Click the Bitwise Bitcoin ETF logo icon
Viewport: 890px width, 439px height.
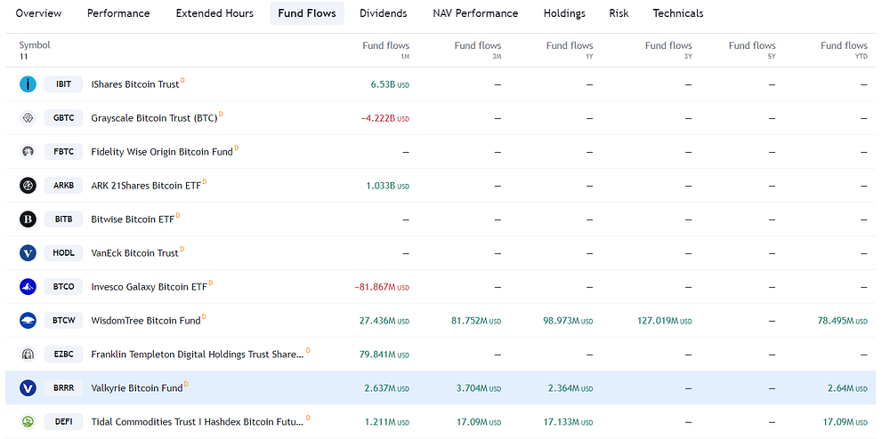click(x=28, y=219)
